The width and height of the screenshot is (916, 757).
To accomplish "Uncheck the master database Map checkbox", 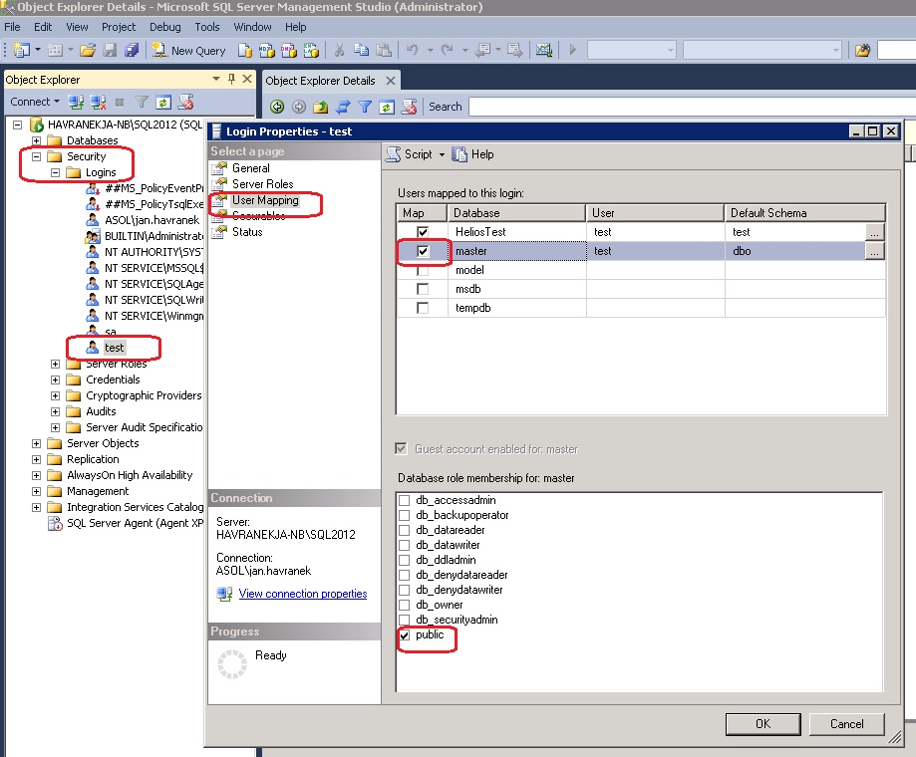I will coord(423,252).
